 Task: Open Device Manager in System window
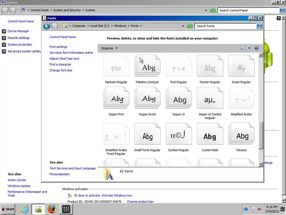(18, 31)
